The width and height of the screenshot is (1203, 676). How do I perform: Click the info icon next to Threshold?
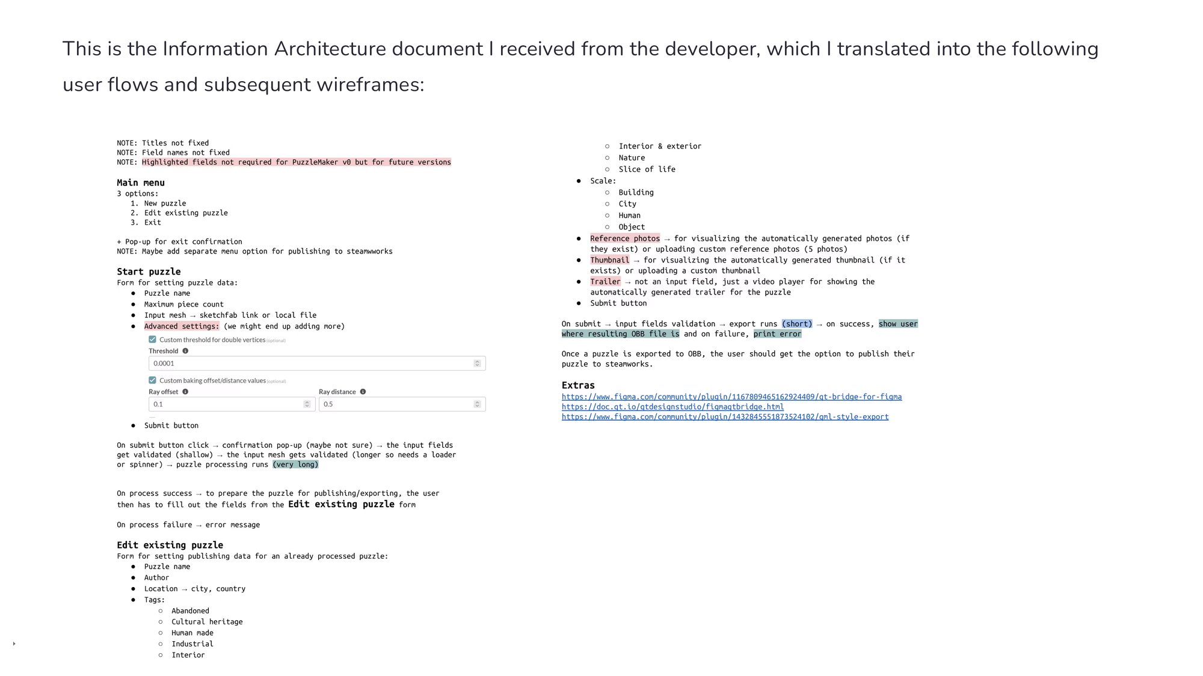[185, 351]
